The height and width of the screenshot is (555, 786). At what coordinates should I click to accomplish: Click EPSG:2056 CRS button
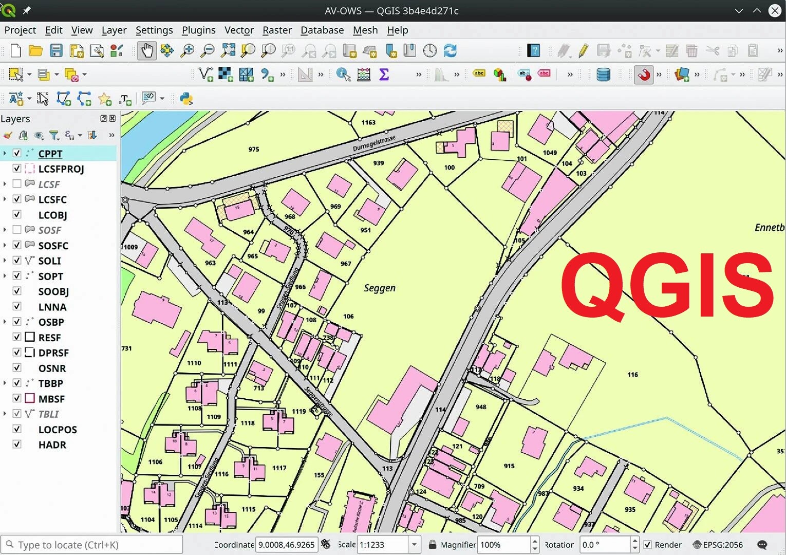pyautogui.click(x=718, y=545)
